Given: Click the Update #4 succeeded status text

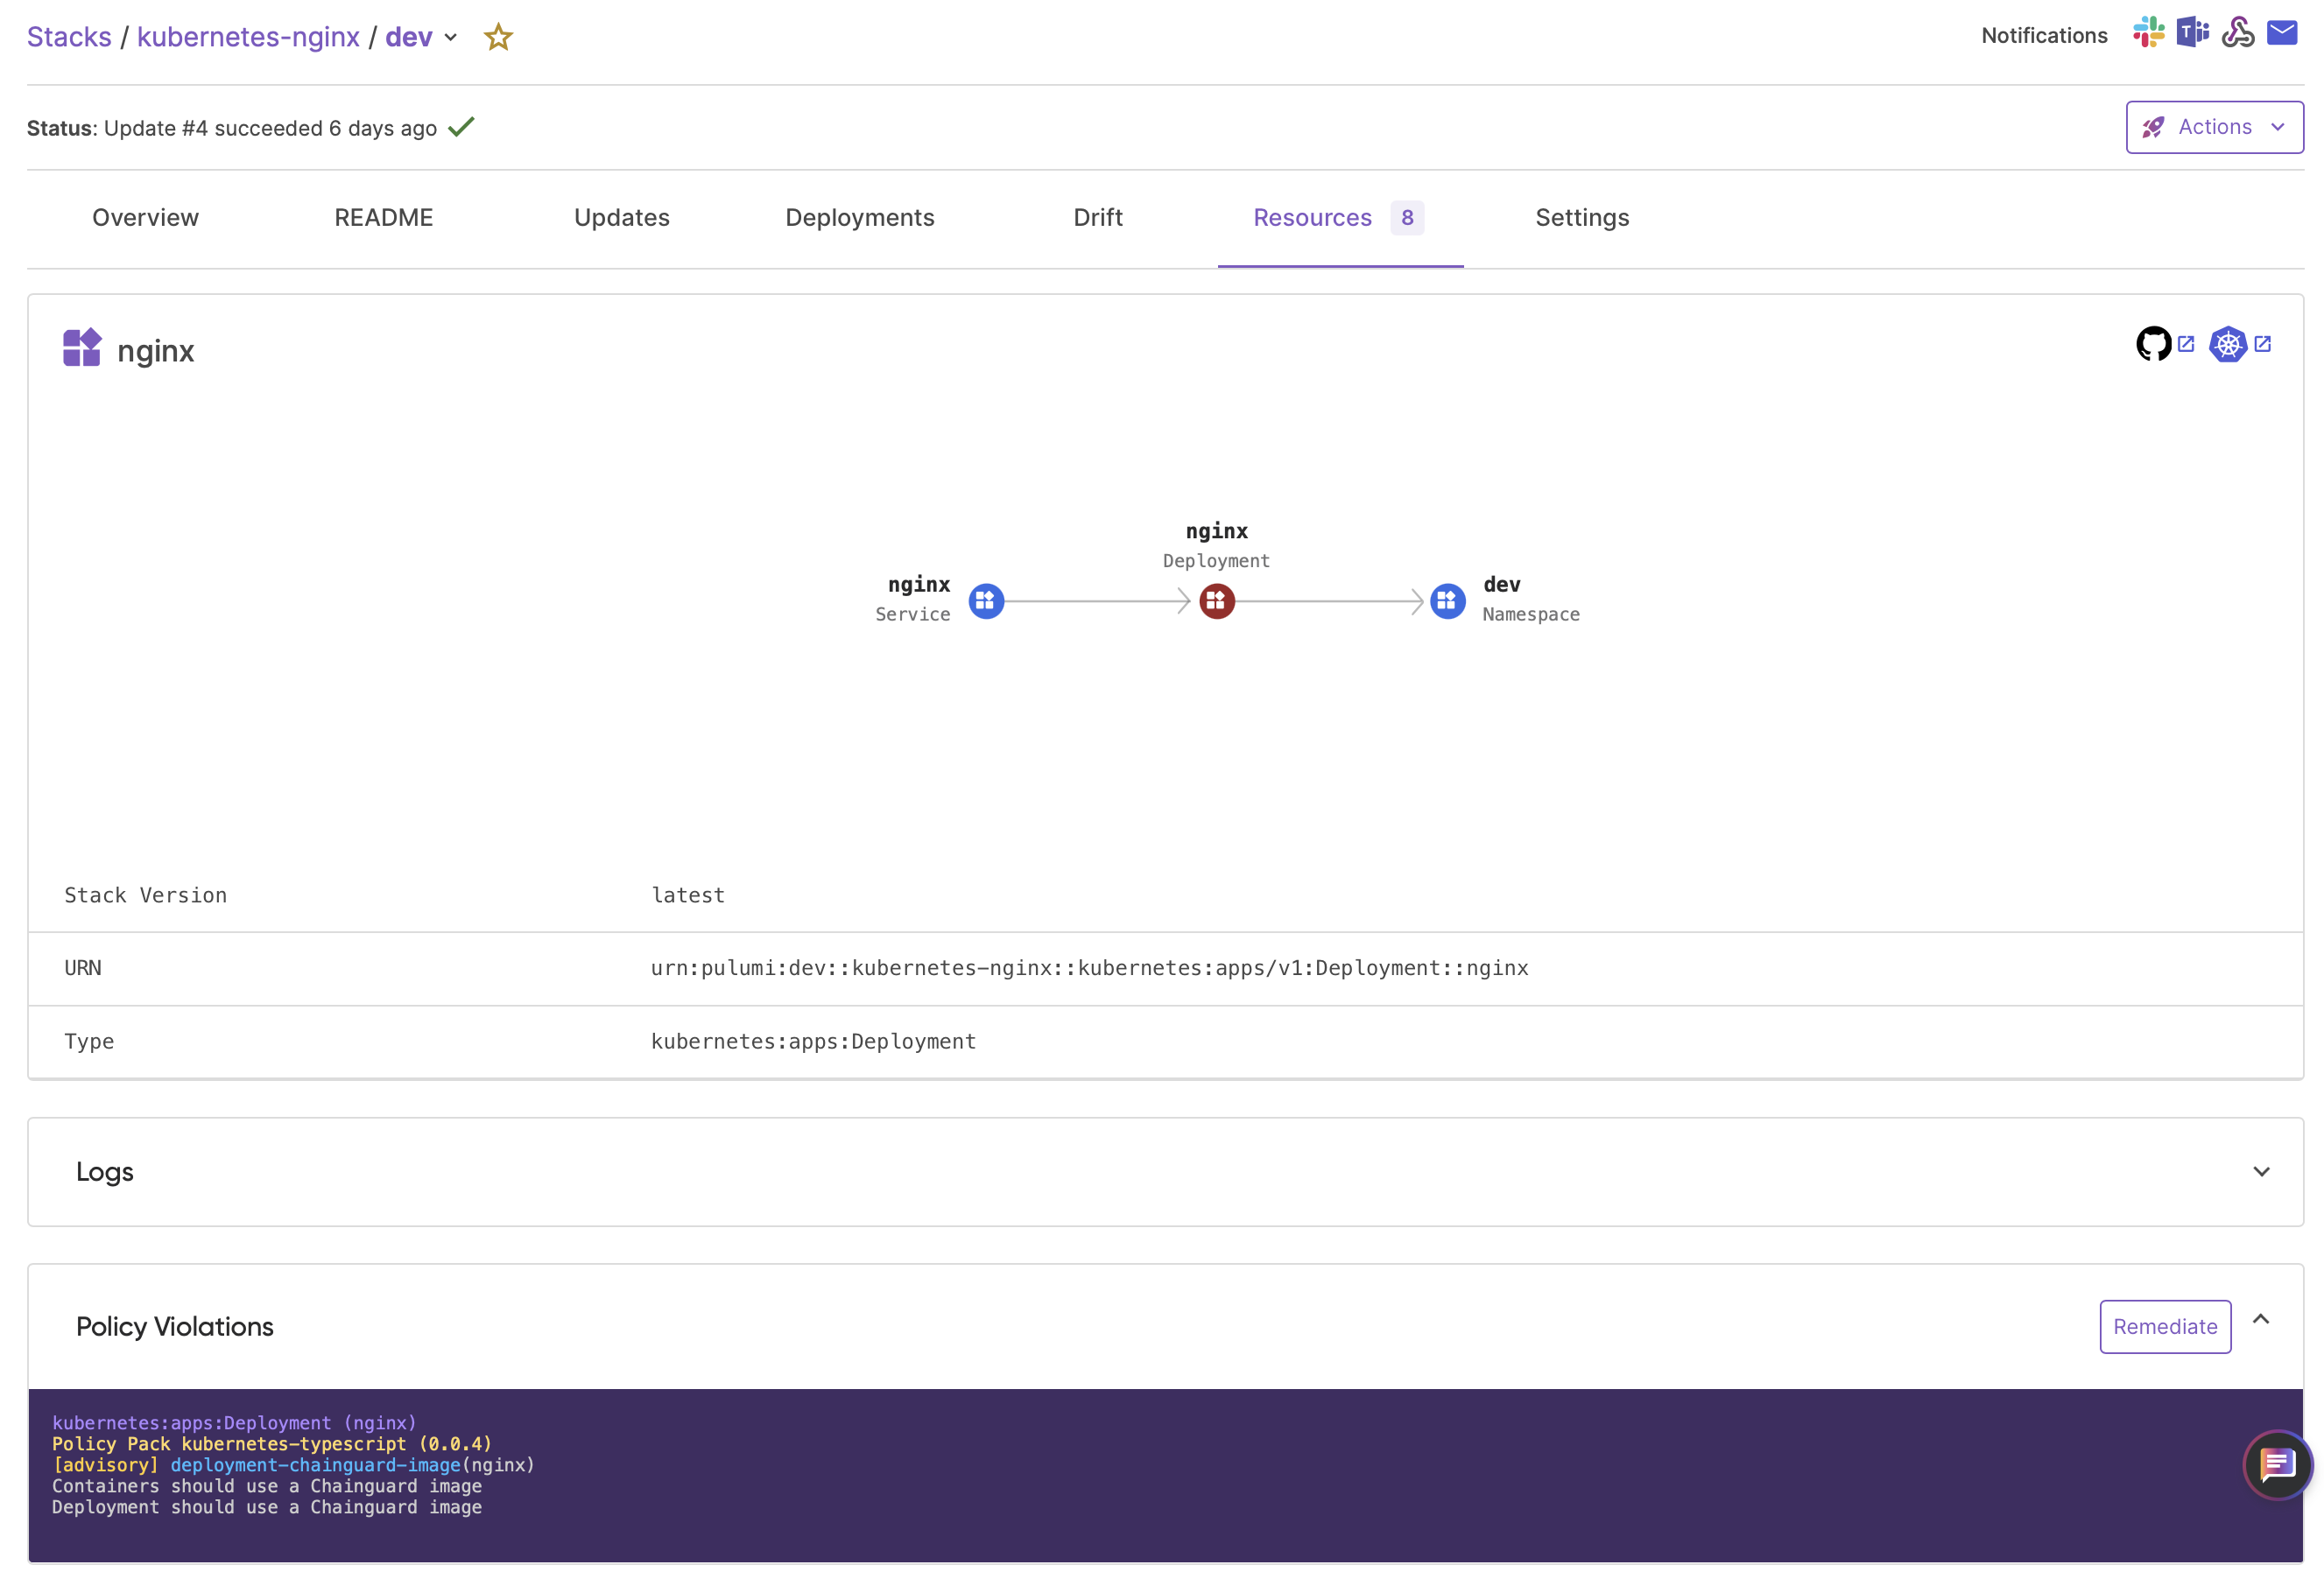Looking at the screenshot, I should [270, 128].
